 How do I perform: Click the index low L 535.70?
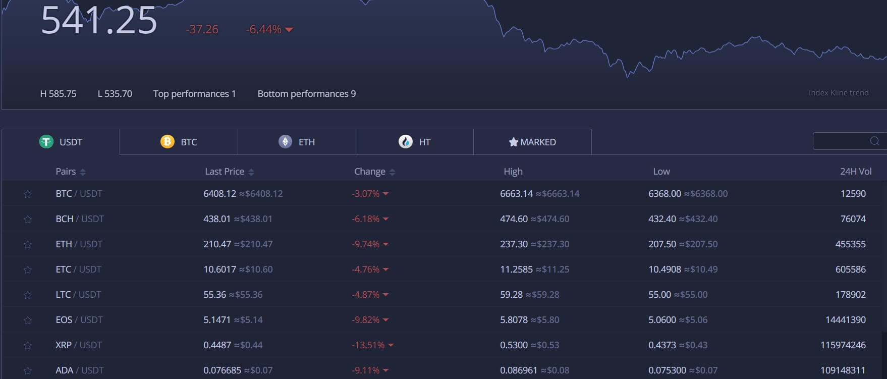(115, 94)
